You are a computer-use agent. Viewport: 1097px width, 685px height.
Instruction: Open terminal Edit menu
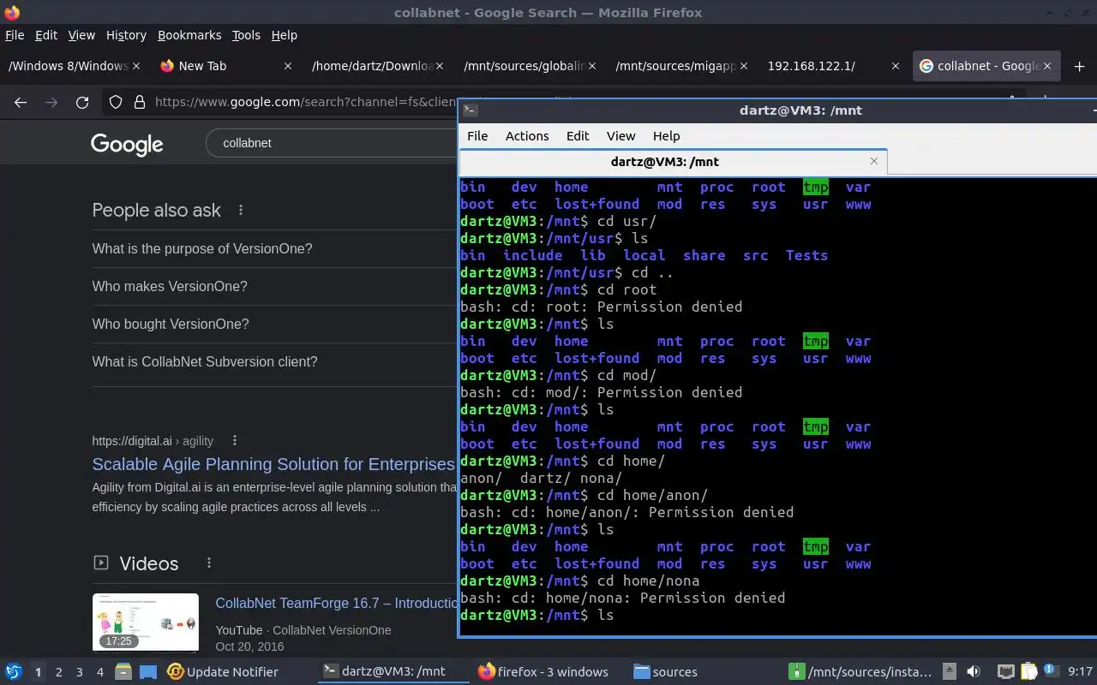tap(578, 135)
